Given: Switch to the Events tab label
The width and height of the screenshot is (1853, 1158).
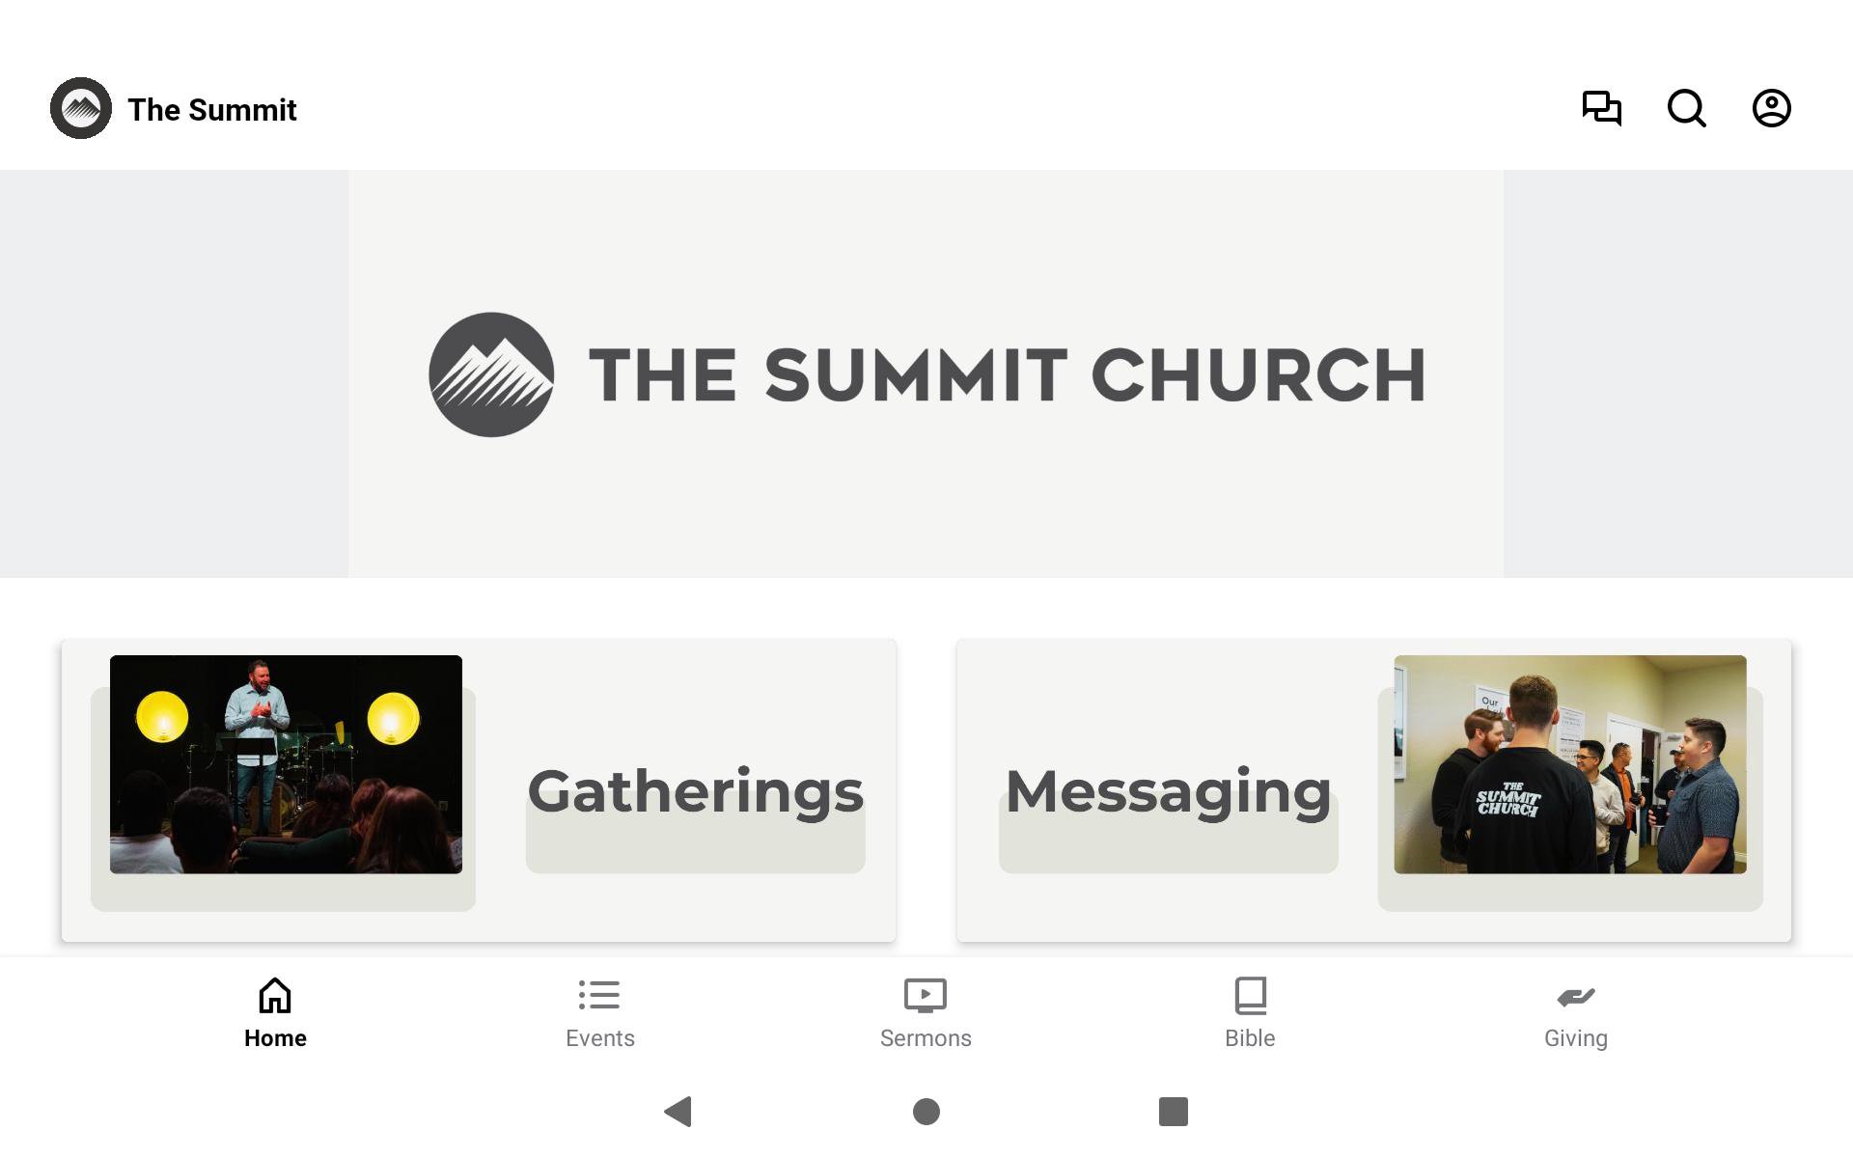Looking at the screenshot, I should pos(599,1038).
